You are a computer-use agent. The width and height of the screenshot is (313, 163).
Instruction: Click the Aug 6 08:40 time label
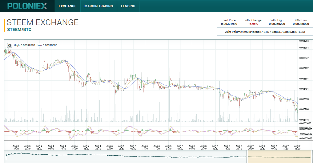204,147
